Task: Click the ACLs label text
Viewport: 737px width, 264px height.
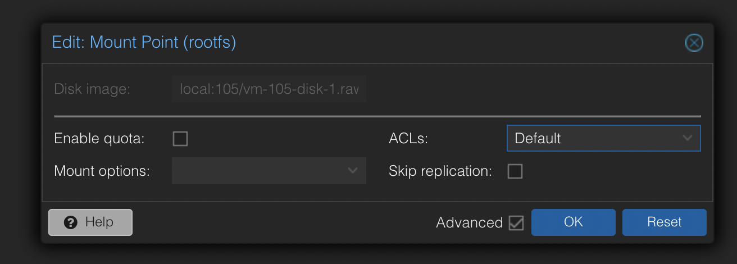Action: click(x=408, y=139)
